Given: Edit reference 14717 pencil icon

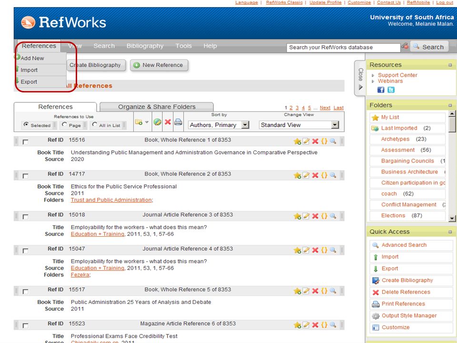Looking at the screenshot, I should pos(306,175).
